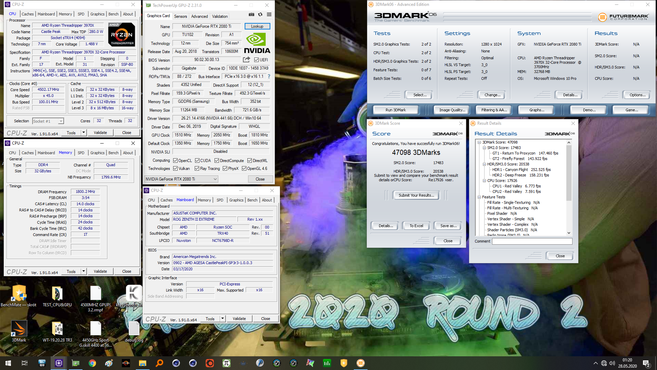Refresh GPU-Z data with refresh icon

pos(260,15)
